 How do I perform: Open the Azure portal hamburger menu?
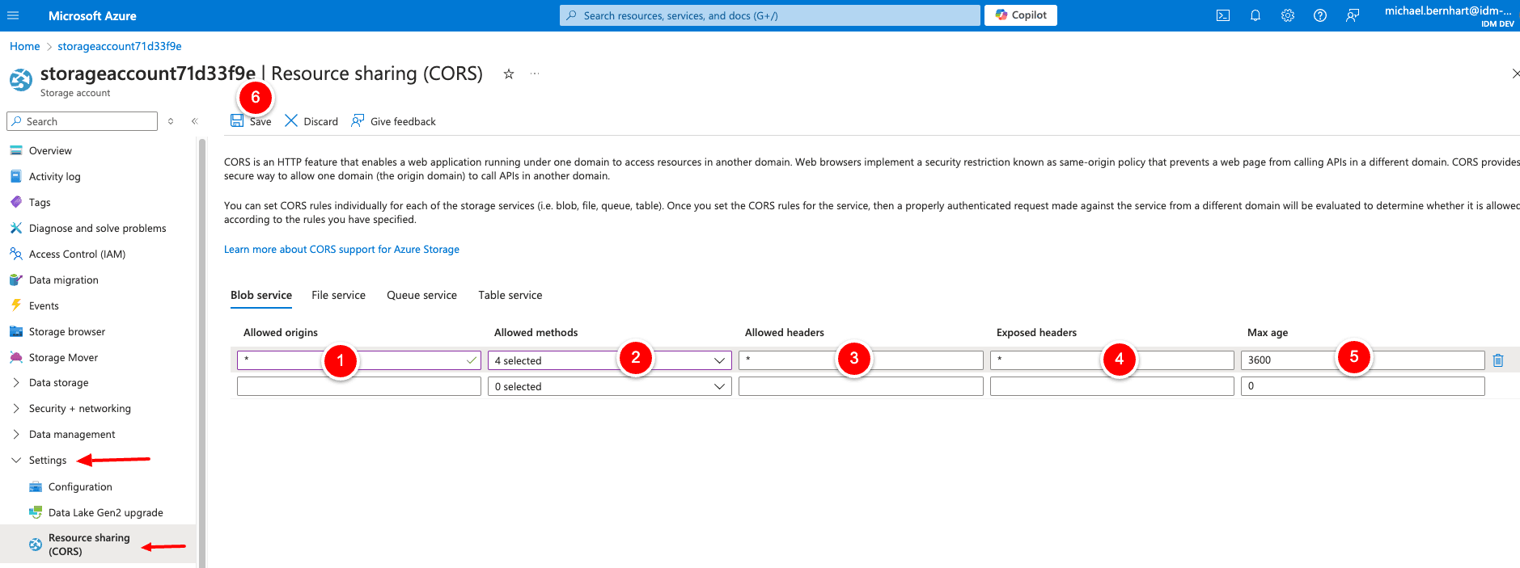(x=13, y=15)
